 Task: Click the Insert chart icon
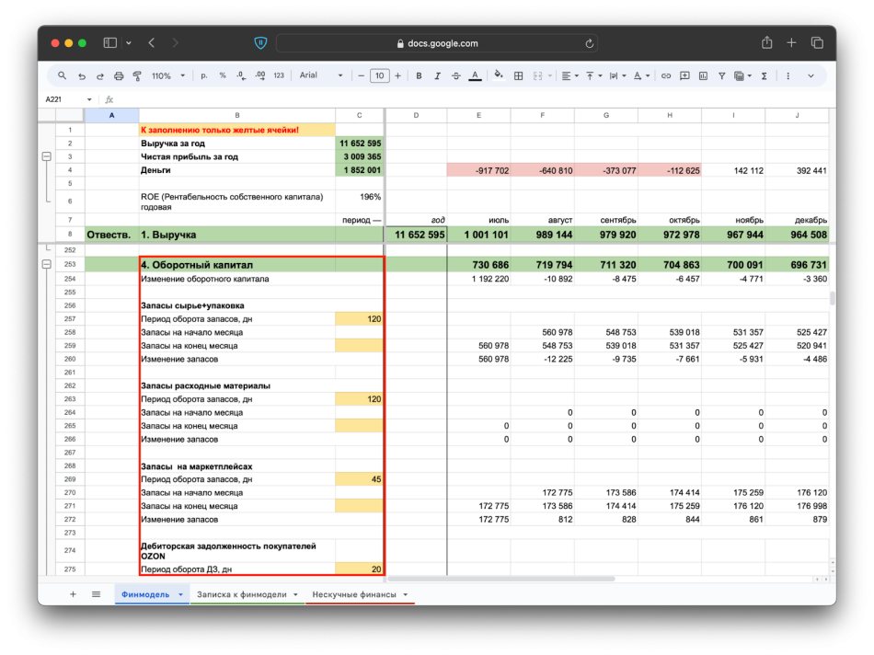pos(701,76)
